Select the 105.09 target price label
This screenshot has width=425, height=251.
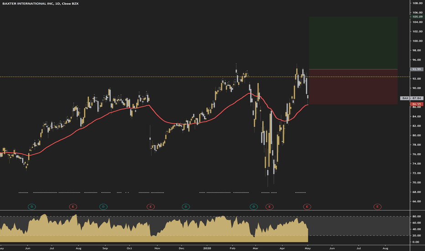point(417,17)
